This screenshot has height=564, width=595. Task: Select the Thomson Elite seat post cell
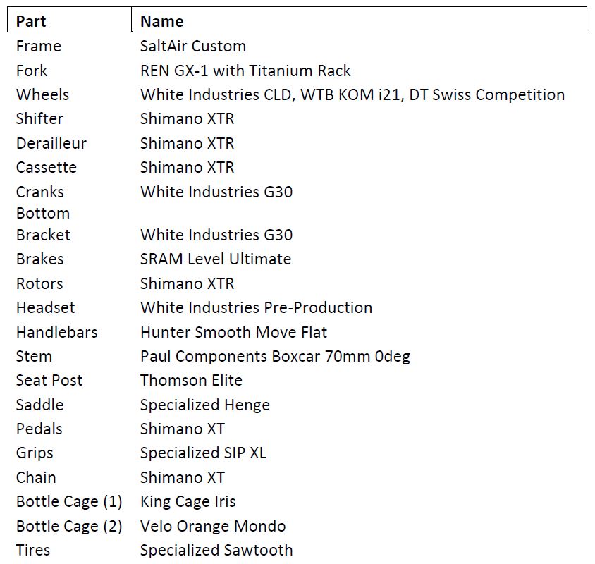click(191, 380)
